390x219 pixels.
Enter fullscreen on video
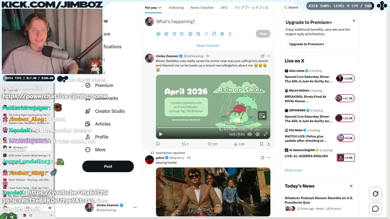[265, 134]
